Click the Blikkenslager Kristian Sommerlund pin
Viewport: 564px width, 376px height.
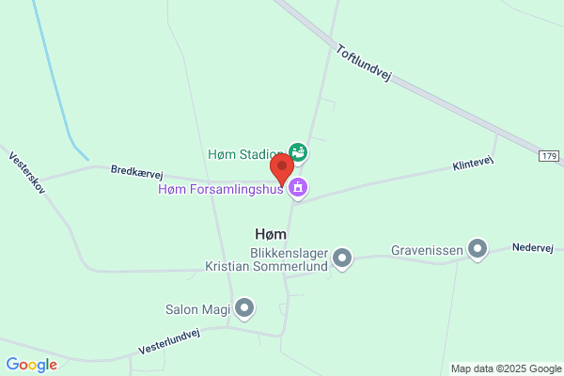342,259
